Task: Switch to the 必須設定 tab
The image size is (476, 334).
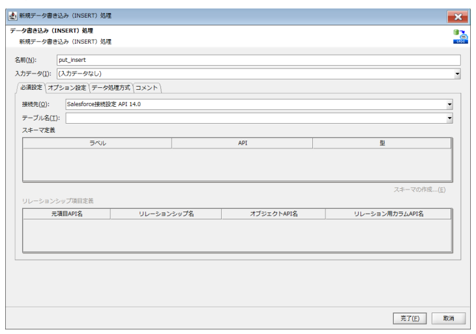Action: [31, 88]
